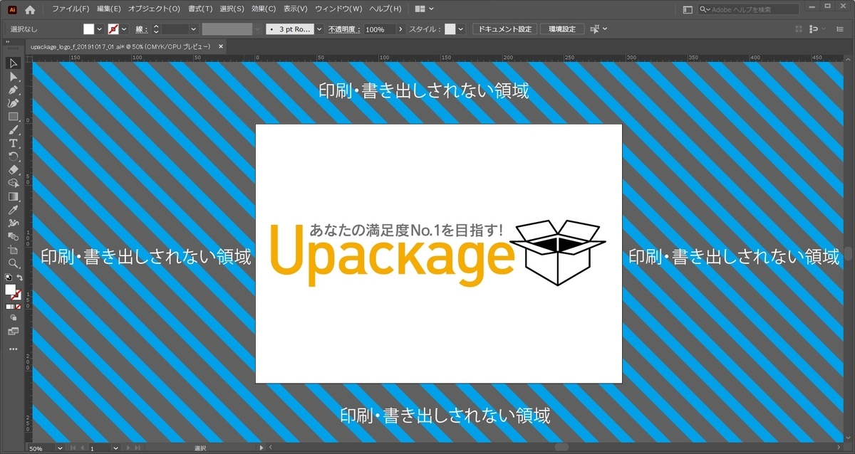Swap fill and stroke arrow icon

[x=19, y=277]
